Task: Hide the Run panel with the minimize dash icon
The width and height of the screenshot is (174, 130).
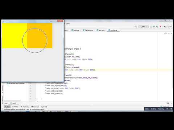Action: [171, 103]
